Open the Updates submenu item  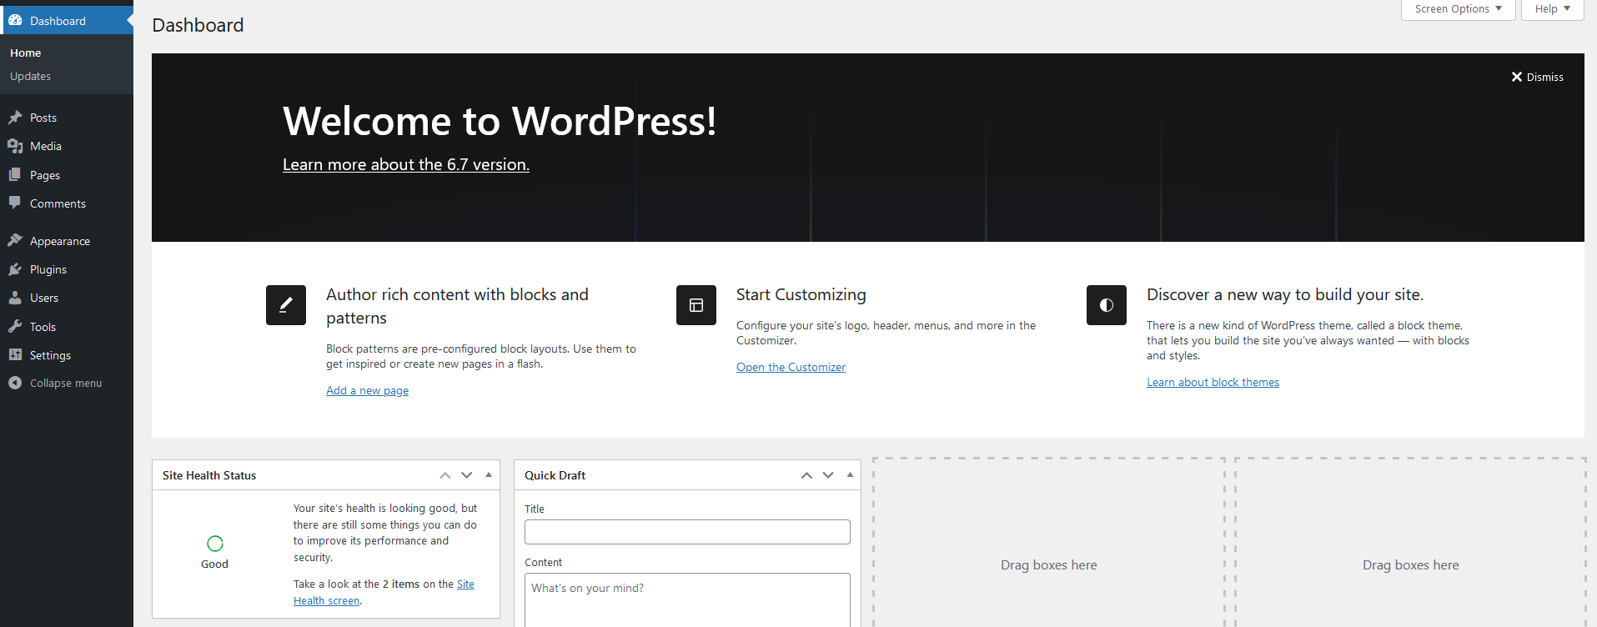coord(30,76)
